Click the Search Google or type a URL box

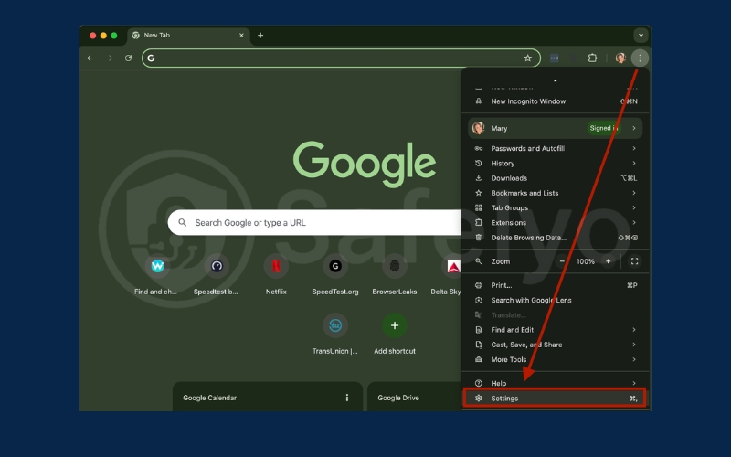[314, 223]
